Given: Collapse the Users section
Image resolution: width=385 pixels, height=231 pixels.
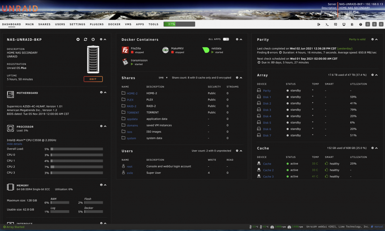Looking at the screenshot, I should (241, 151).
